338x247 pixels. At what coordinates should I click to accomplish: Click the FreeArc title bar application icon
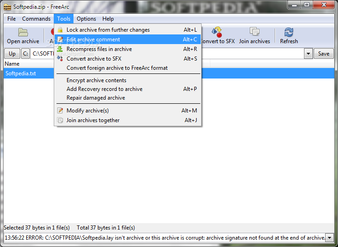point(7,7)
